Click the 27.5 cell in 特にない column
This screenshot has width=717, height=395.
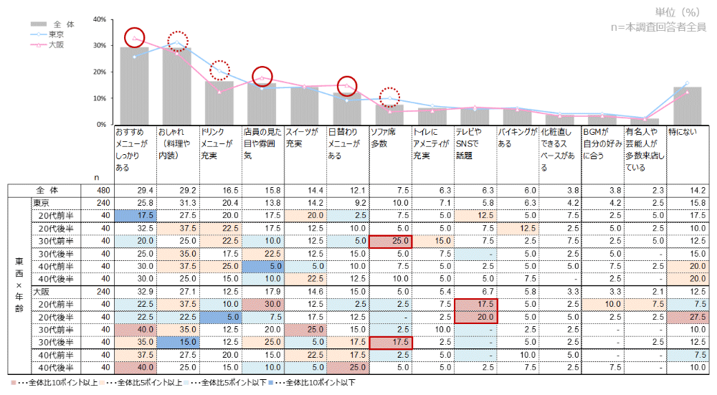coord(687,317)
